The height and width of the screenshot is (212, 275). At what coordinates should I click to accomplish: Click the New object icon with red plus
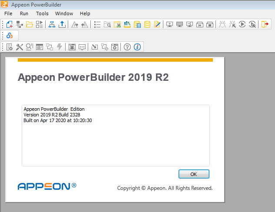click(x=10, y=24)
